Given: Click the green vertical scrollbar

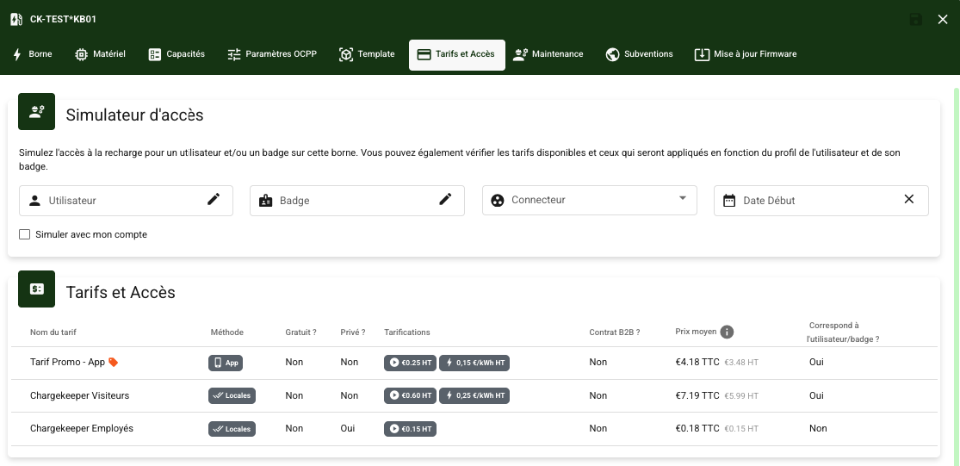Looking at the screenshot, I should (x=956, y=258).
